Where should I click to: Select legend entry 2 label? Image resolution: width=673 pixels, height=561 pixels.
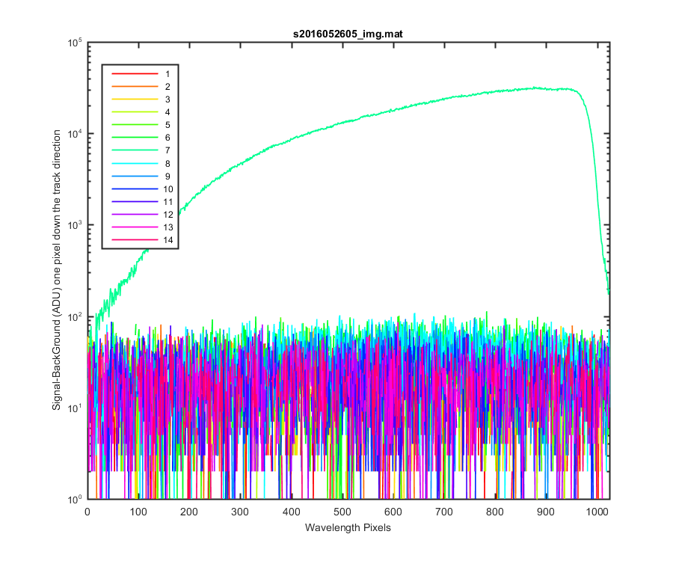coord(168,87)
